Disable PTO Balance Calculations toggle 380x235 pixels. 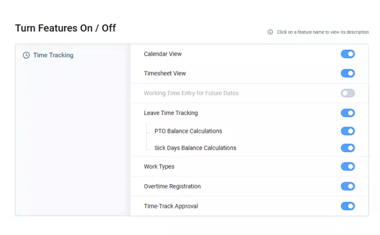tap(347, 131)
